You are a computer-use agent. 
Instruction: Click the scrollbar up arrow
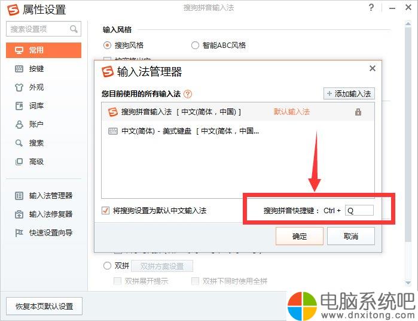[408, 24]
